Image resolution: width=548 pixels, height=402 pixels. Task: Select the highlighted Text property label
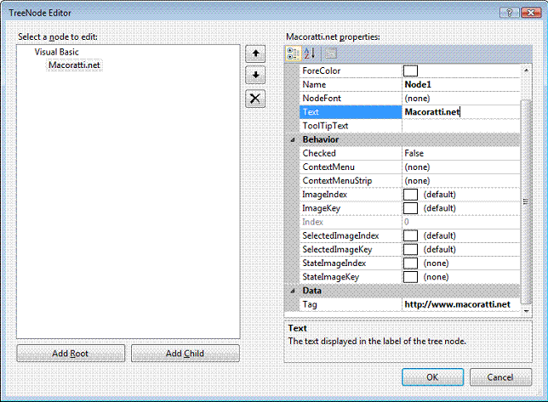[351, 112]
